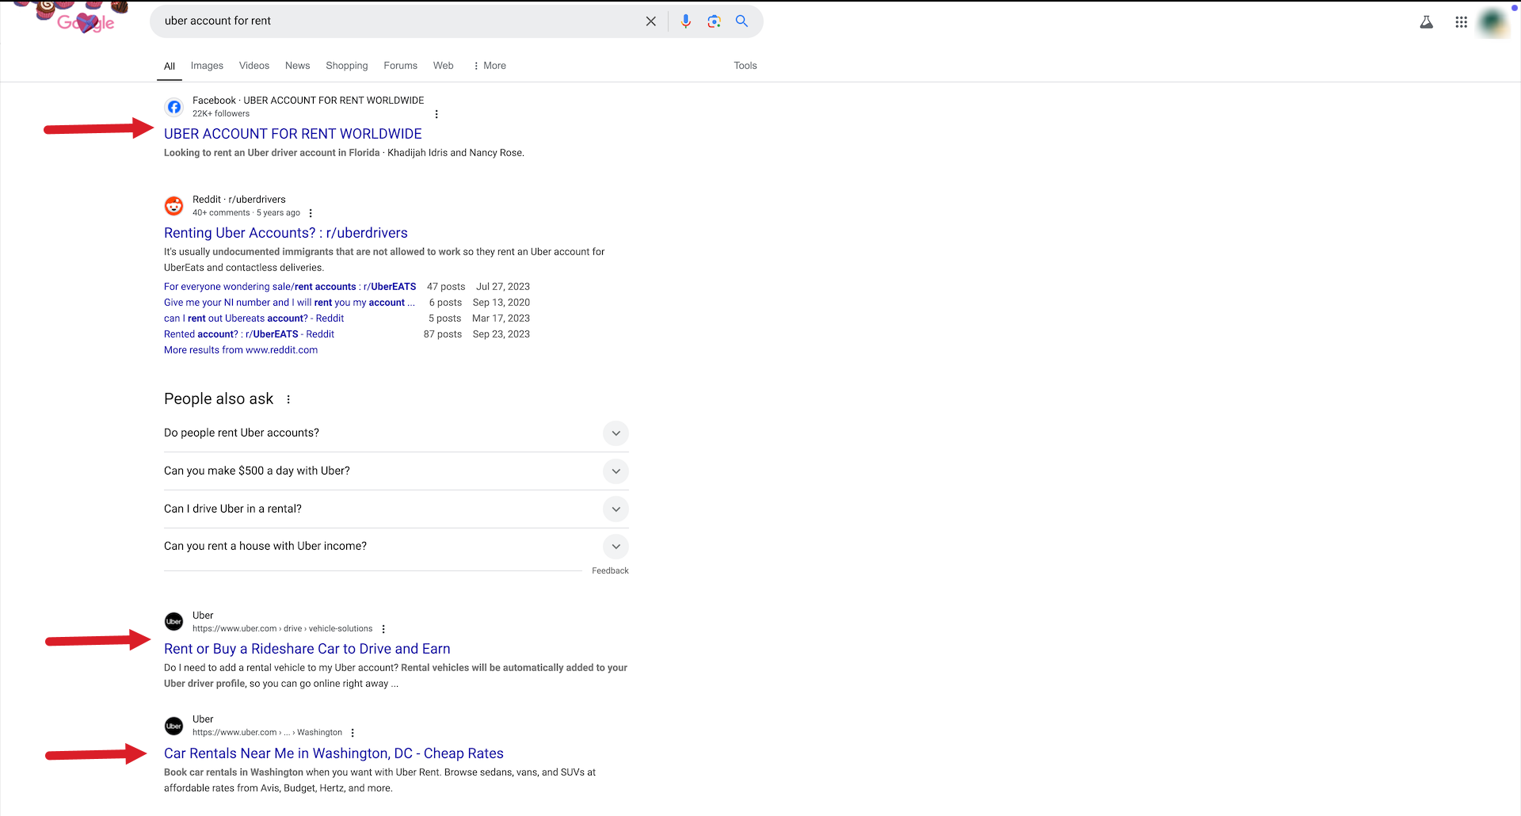
Task: Open options menu for Reddit result
Action: pos(311,213)
